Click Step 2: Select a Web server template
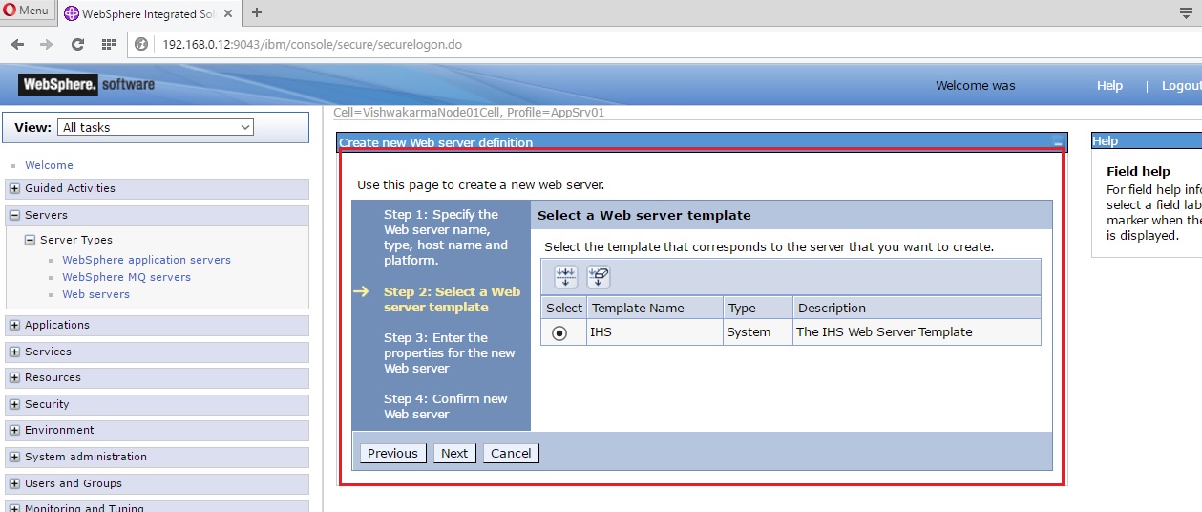Viewport: 1202px width, 512px height. (x=452, y=299)
